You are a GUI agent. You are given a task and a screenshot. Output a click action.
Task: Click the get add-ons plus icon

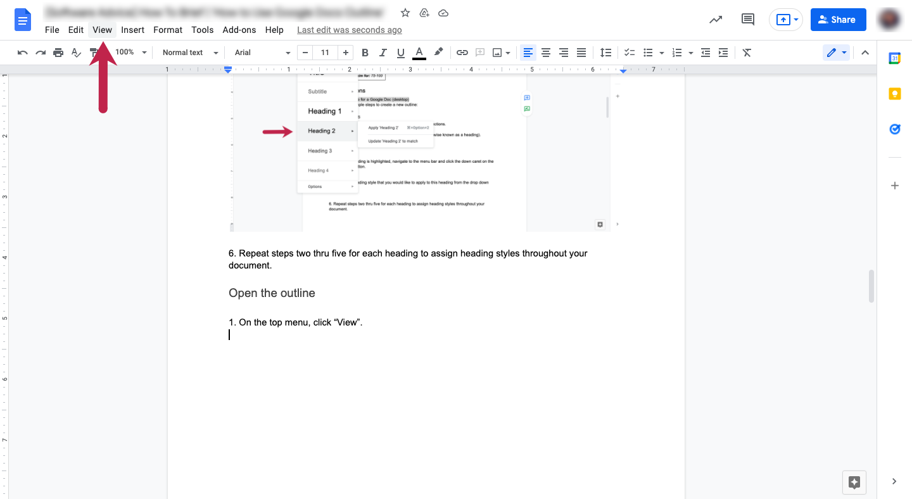pyautogui.click(x=895, y=186)
